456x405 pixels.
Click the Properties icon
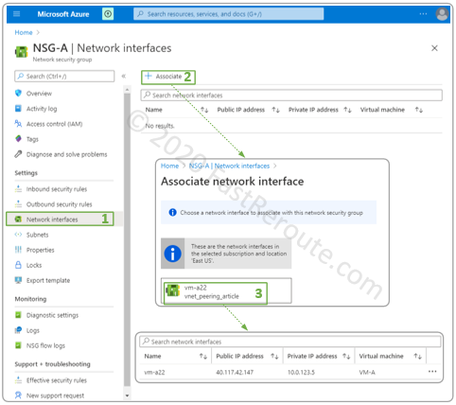click(18, 250)
